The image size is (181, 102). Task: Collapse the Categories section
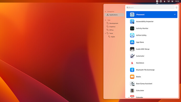click(105, 11)
